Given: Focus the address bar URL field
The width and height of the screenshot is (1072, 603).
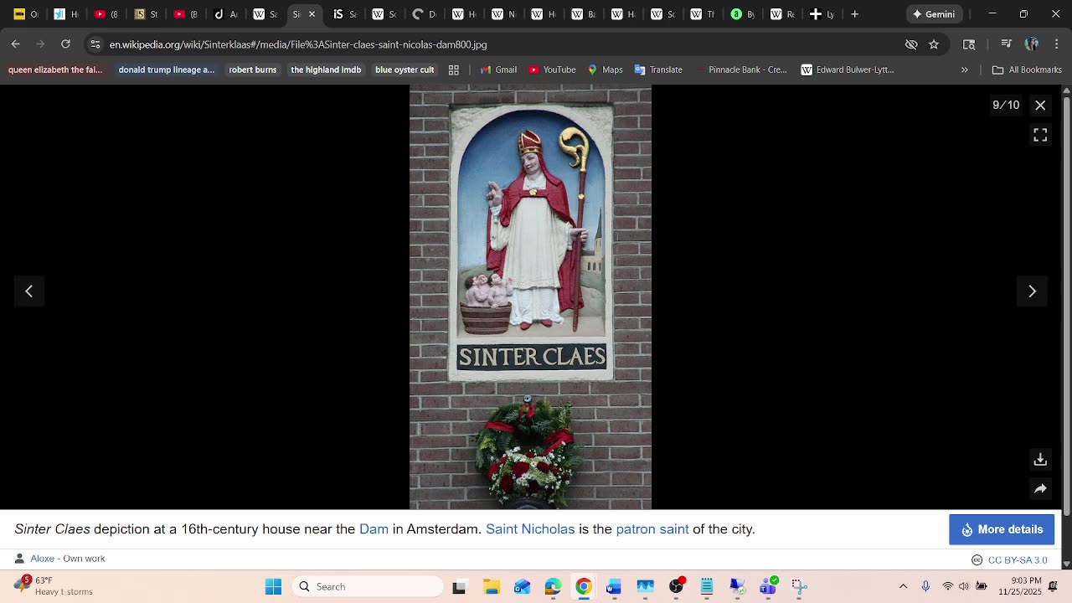Looking at the screenshot, I should click(x=502, y=44).
